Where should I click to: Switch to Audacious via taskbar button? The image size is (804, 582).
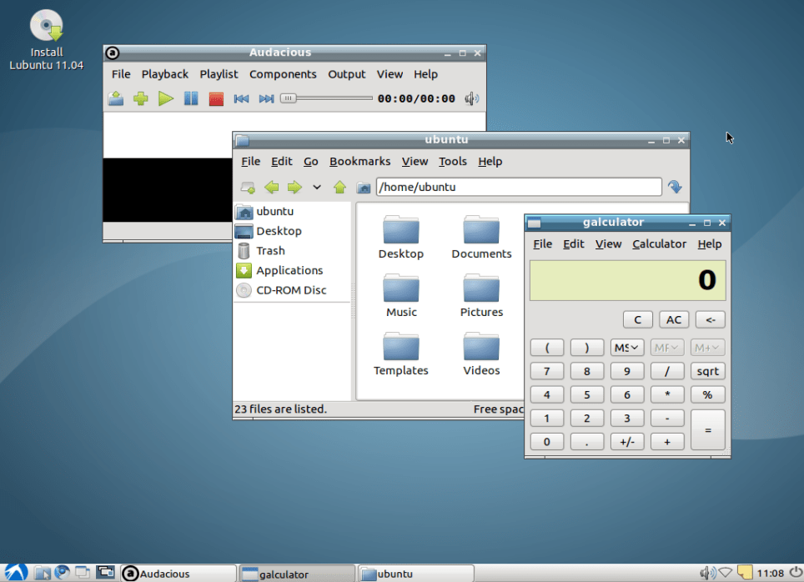[178, 574]
